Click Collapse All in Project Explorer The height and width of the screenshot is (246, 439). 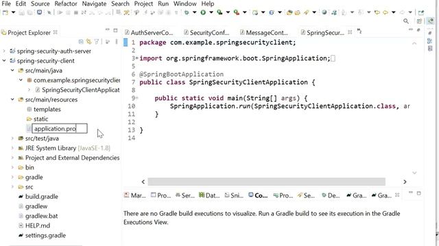pos(81,42)
